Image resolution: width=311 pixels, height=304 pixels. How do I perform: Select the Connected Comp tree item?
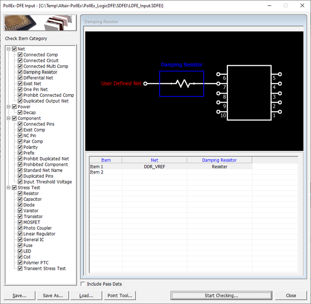tap(41, 55)
